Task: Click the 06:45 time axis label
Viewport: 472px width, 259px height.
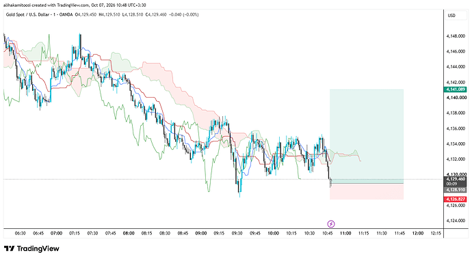Action: 38,233
